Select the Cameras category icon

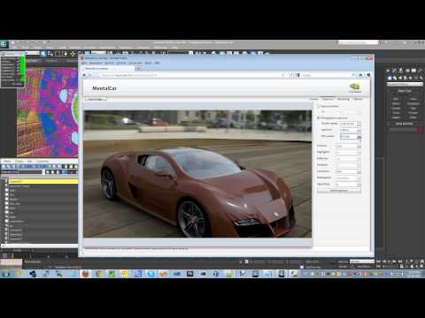click(406, 78)
